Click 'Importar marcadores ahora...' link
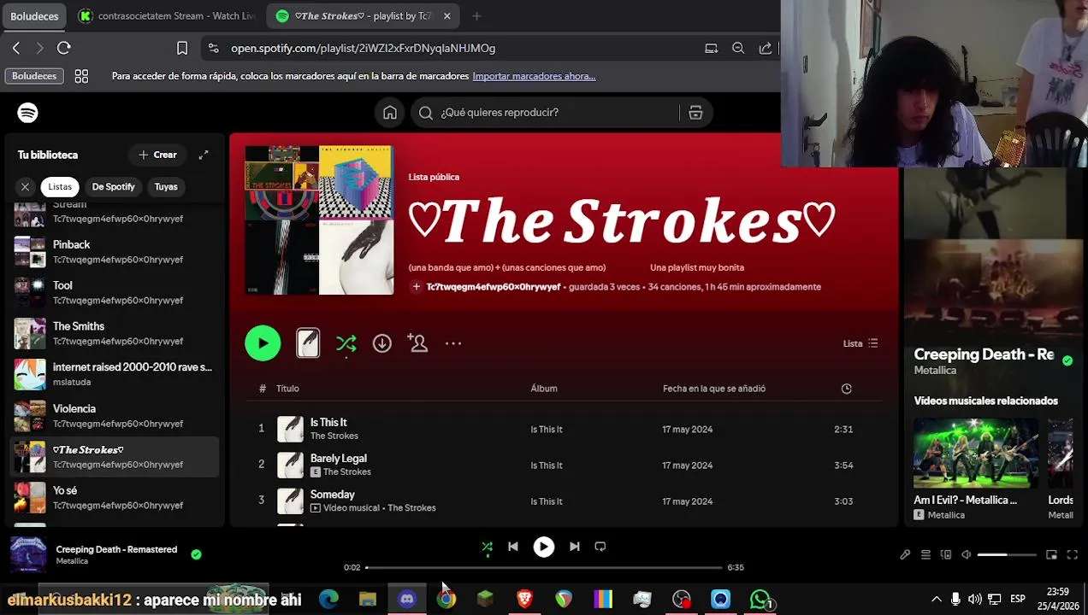 534,76
